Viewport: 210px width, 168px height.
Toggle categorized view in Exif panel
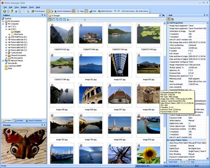169,20
